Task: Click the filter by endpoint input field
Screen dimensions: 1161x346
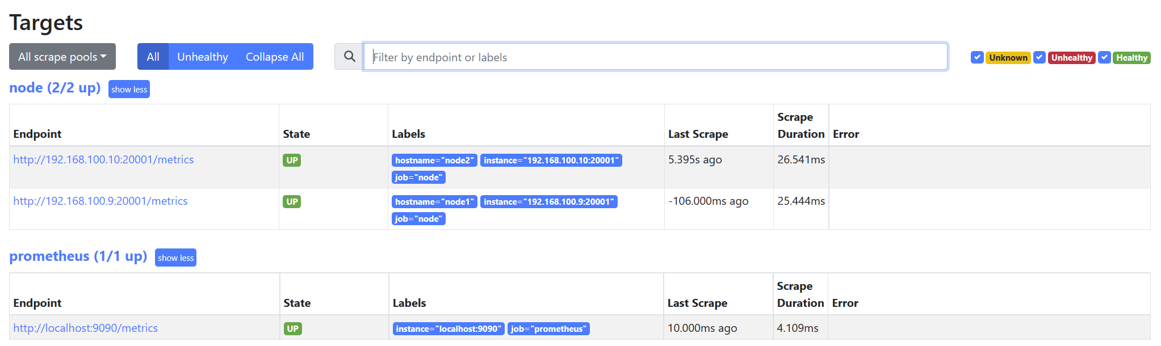Action: [655, 57]
